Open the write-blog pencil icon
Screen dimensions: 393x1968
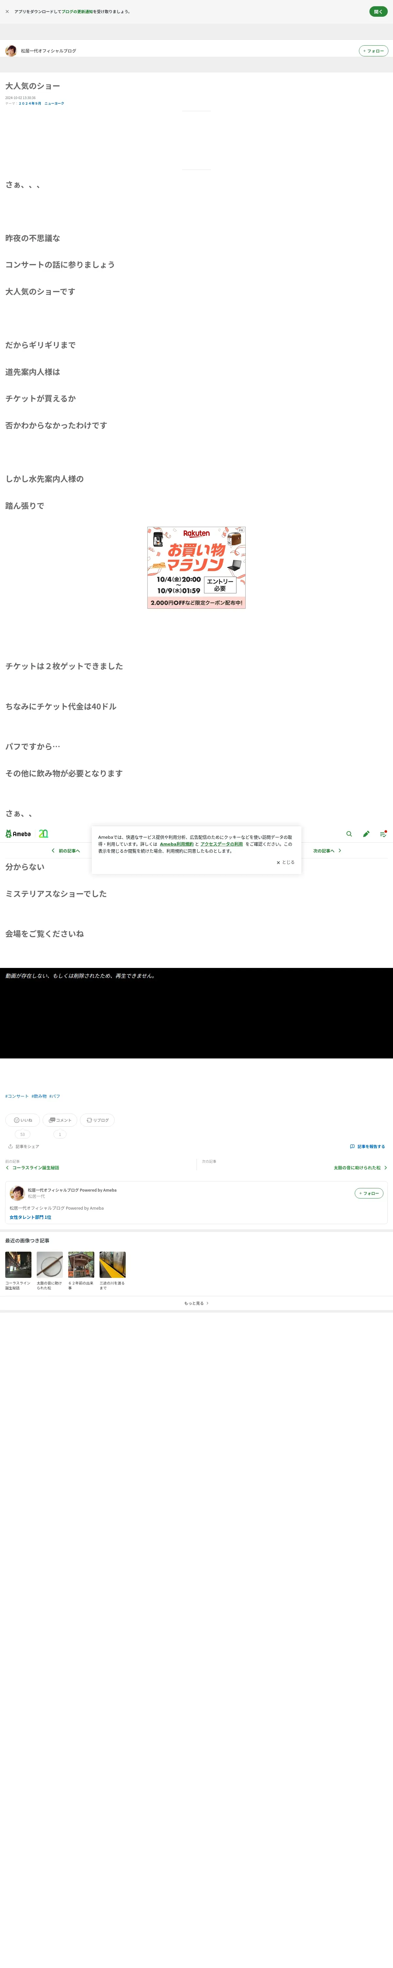pos(366,833)
